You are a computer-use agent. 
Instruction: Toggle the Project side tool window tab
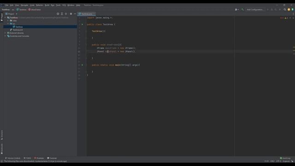point(2,17)
